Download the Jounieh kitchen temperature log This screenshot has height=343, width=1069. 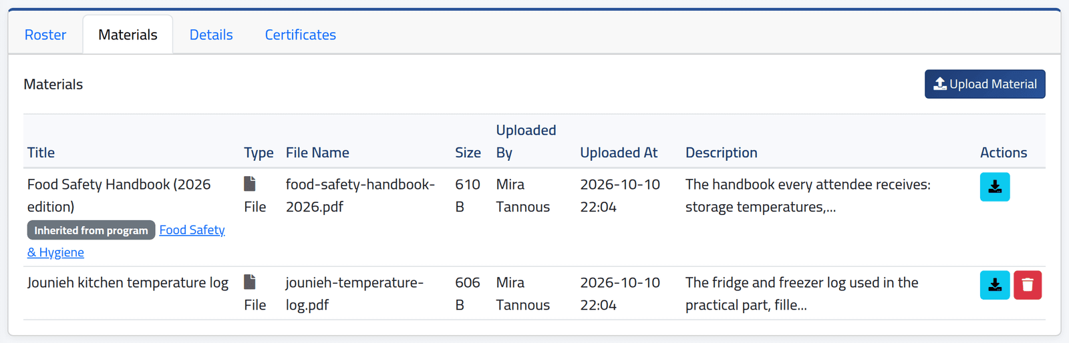coord(995,285)
